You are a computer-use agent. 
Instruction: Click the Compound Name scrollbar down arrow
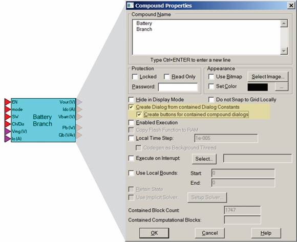(284, 51)
